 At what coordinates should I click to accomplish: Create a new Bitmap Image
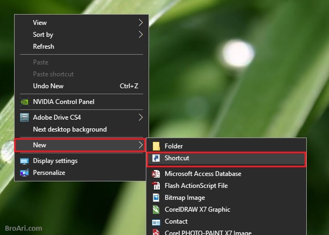(227, 198)
